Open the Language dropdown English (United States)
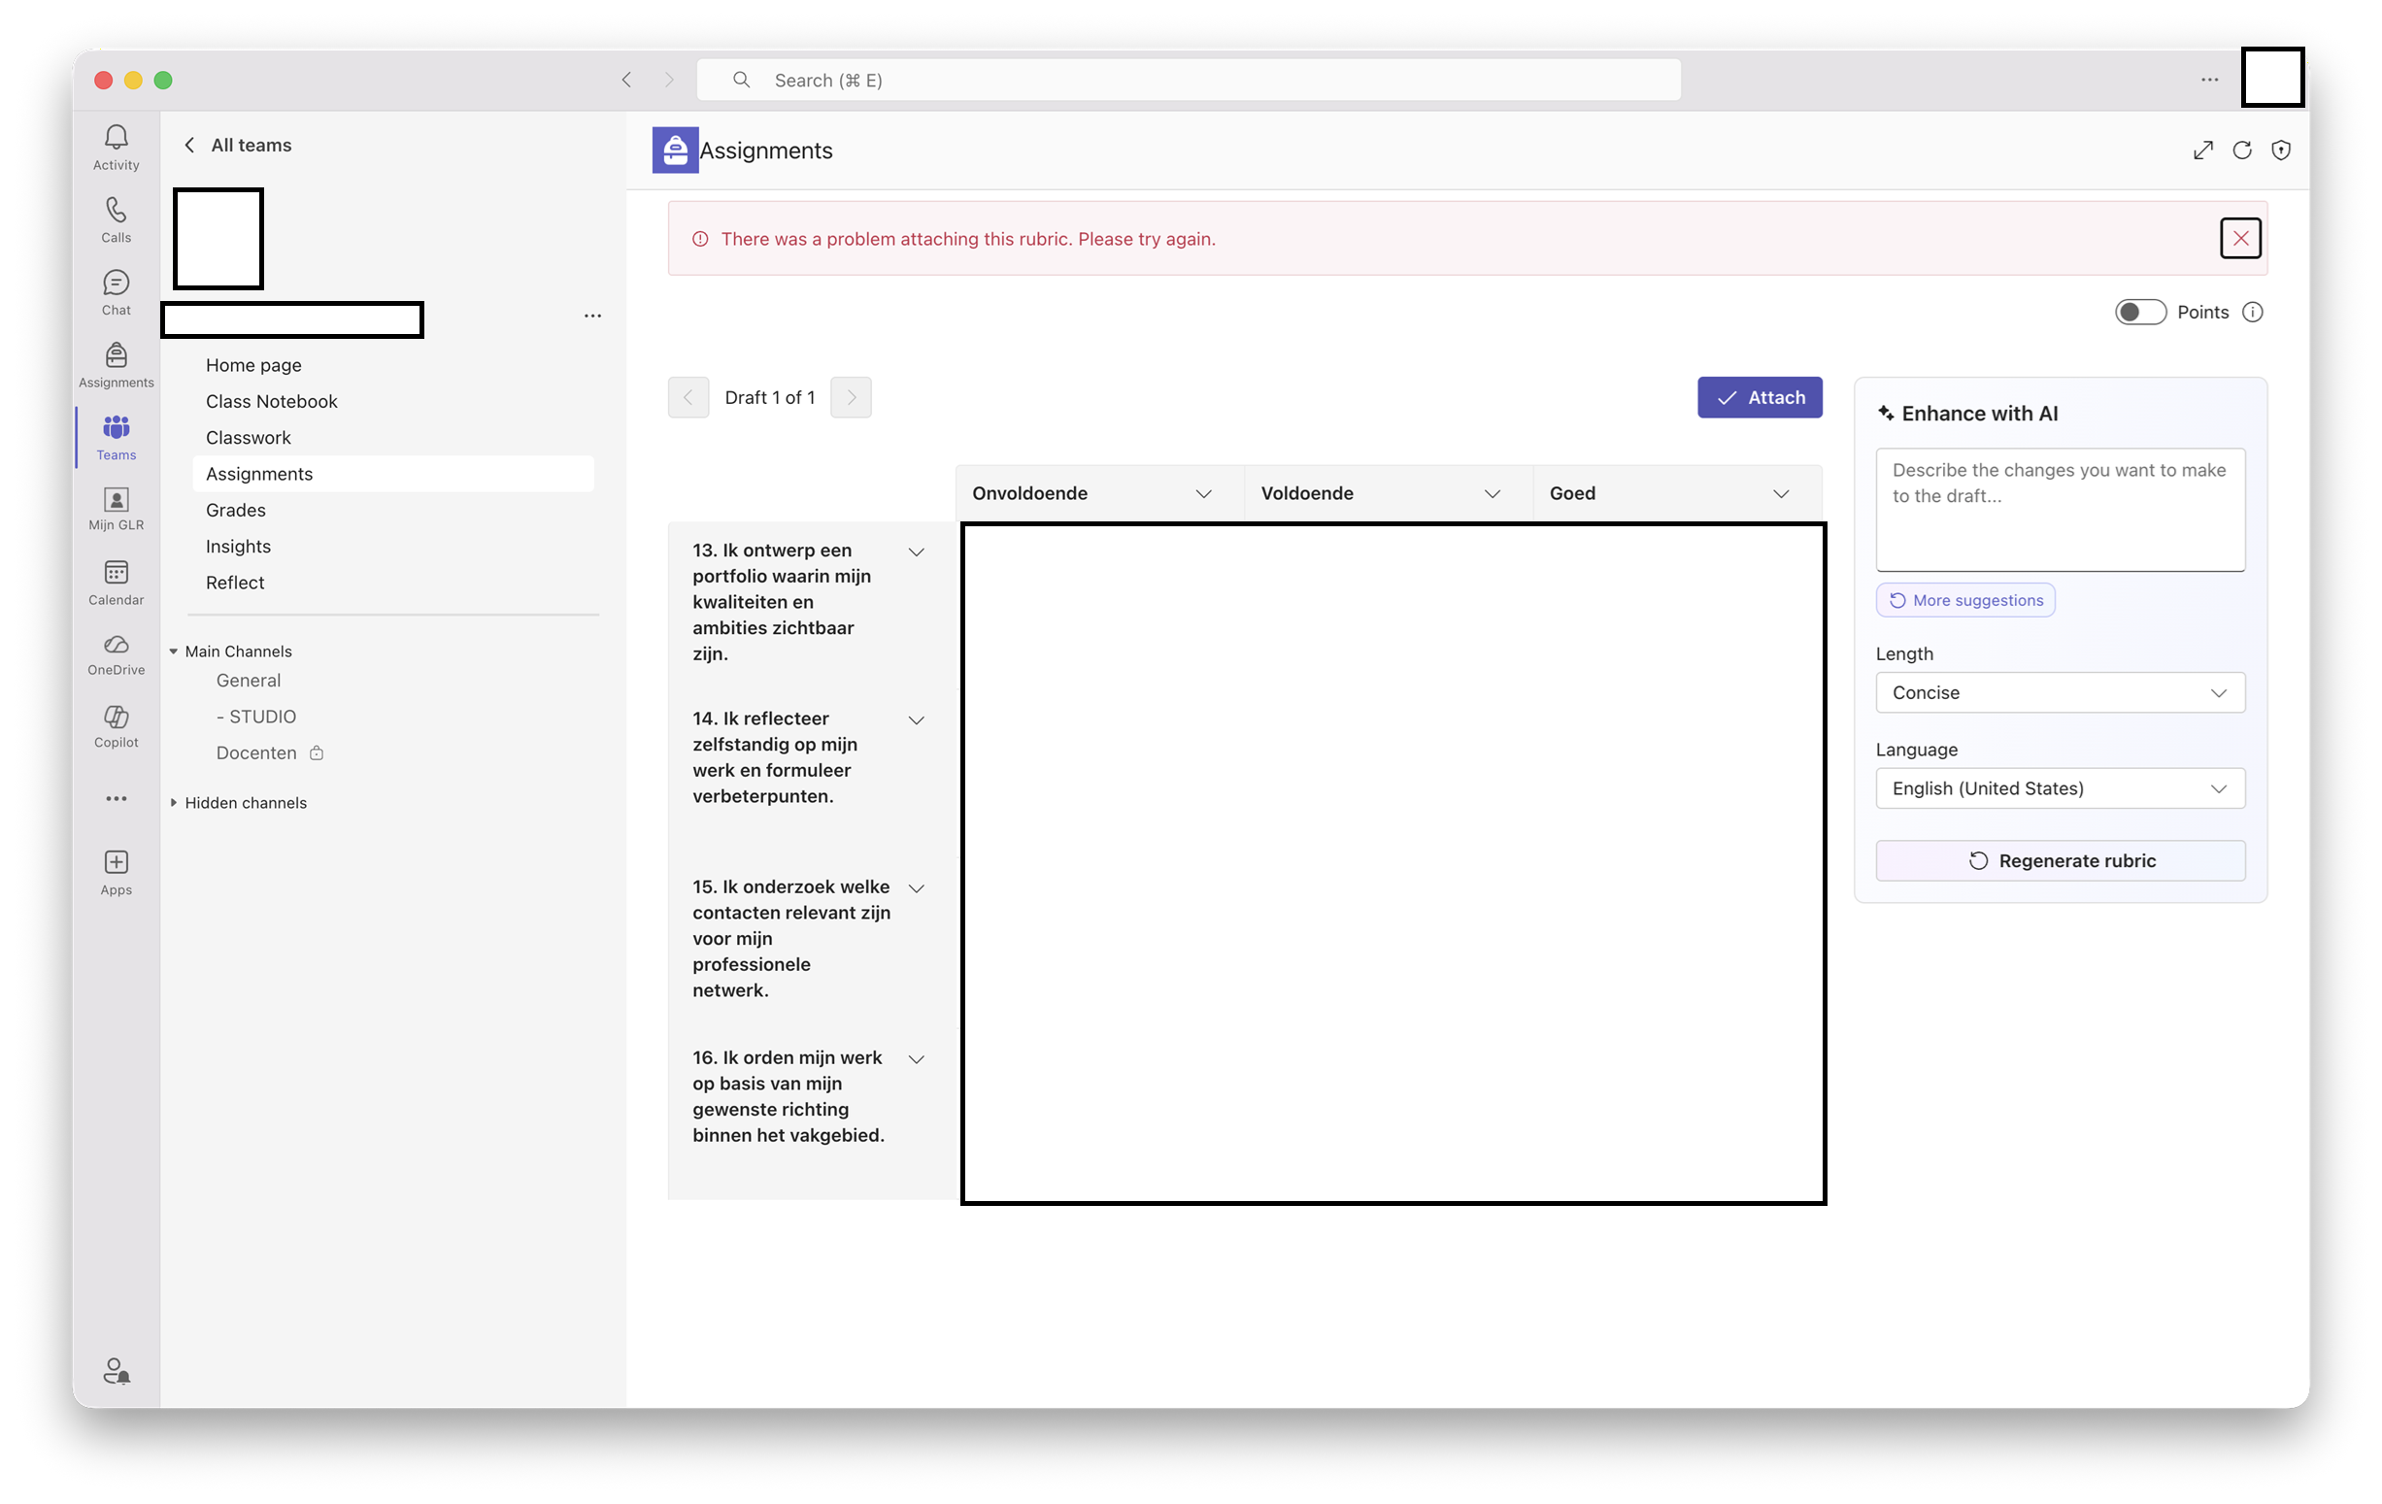The image size is (2382, 1504). (2060, 788)
